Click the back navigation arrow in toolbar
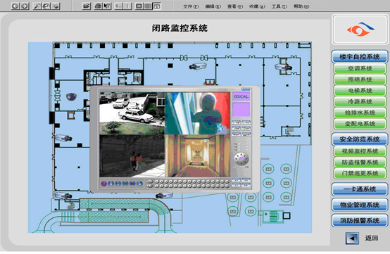This screenshot has width=390, height=254. pyautogui.click(x=15, y=6)
